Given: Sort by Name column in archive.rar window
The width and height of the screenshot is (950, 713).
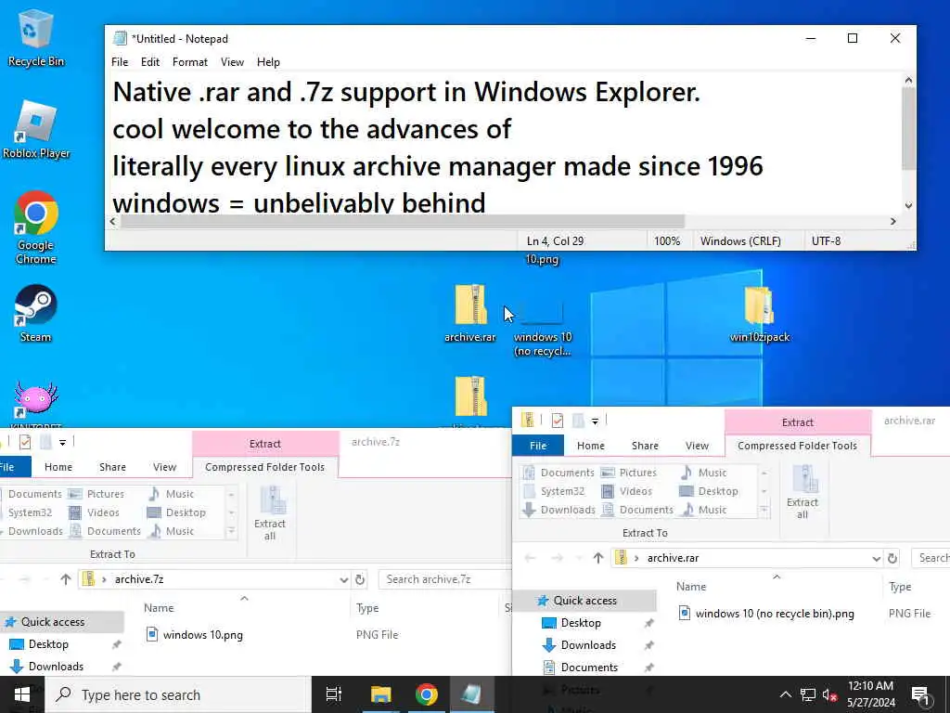Looking at the screenshot, I should (690, 587).
